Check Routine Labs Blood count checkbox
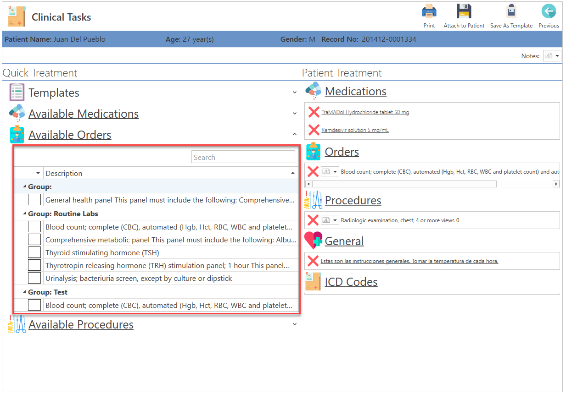The image size is (566, 394). [34, 226]
